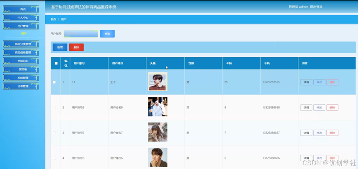
Task: Click the 查询 search button
Action: tap(107, 34)
